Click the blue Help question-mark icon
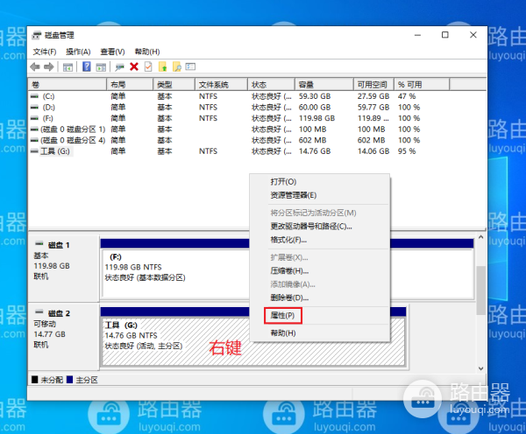The image size is (526, 434). pos(87,66)
